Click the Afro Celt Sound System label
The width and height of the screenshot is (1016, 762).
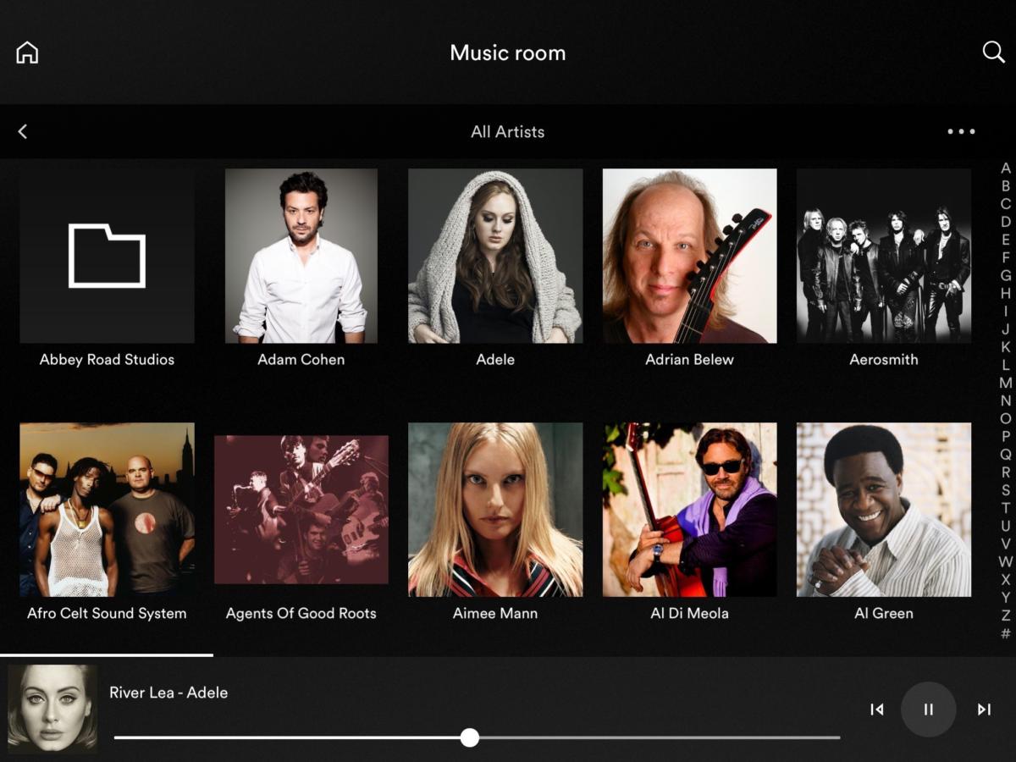tap(107, 614)
